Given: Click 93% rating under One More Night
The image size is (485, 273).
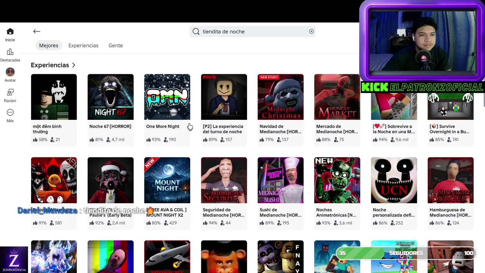Looking at the screenshot, I should point(153,140).
